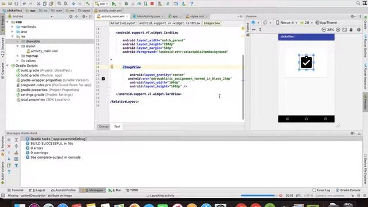This screenshot has width=368, height=207.
Task: Expand the mipmap folder
Action: point(17,56)
